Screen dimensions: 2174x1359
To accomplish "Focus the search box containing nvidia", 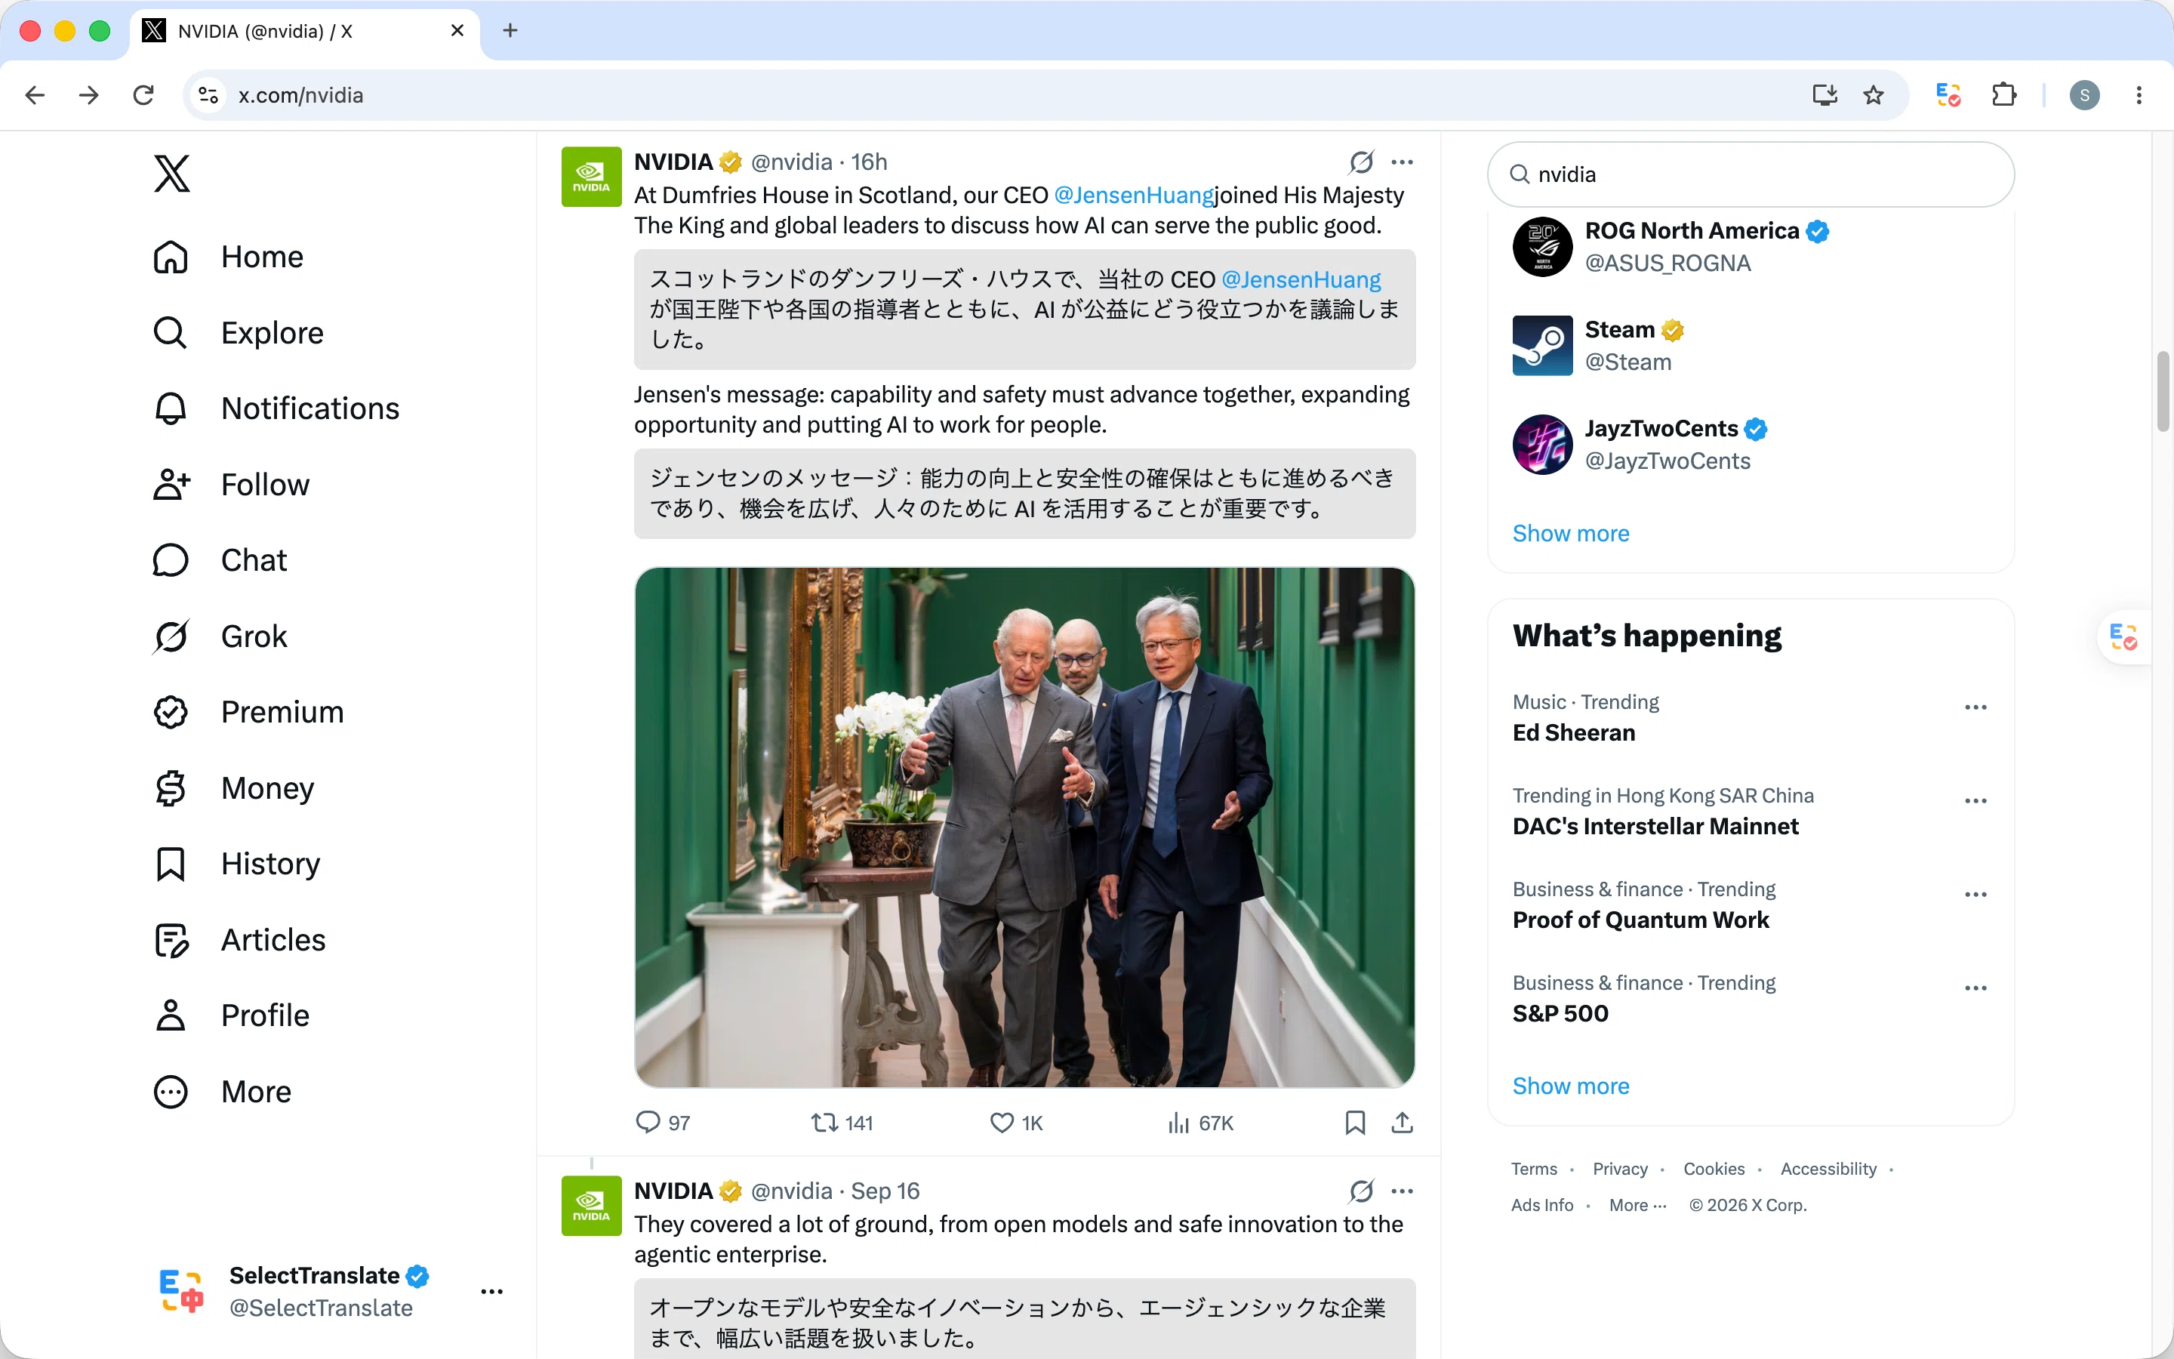I will 1750,174.
